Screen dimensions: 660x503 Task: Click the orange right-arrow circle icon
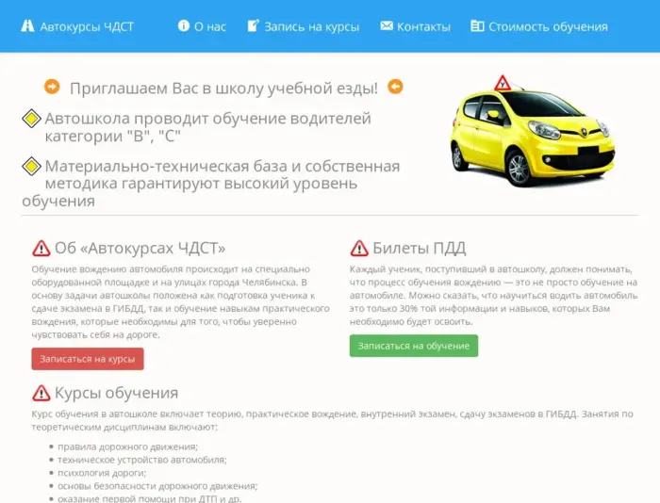pos(52,87)
